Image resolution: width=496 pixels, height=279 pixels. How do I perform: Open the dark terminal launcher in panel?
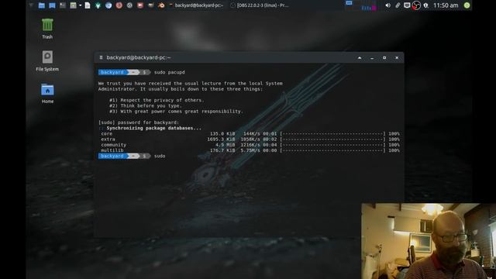63,5
